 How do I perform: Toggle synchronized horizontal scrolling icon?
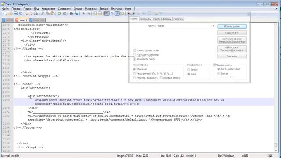coord(100,14)
